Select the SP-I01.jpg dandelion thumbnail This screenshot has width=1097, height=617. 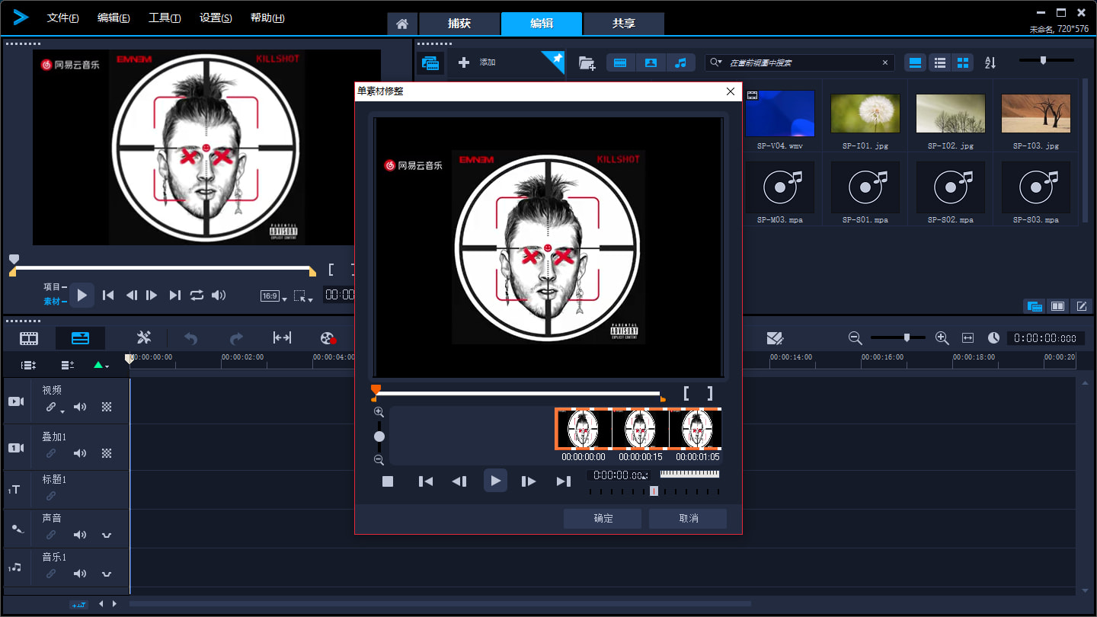point(865,115)
